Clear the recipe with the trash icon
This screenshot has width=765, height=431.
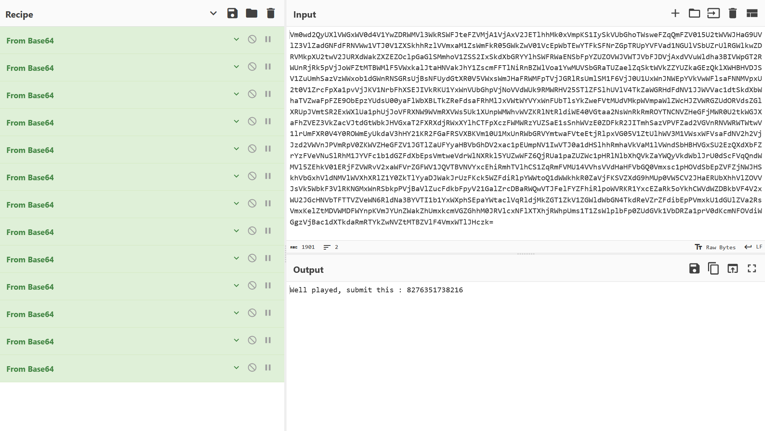pyautogui.click(x=270, y=13)
